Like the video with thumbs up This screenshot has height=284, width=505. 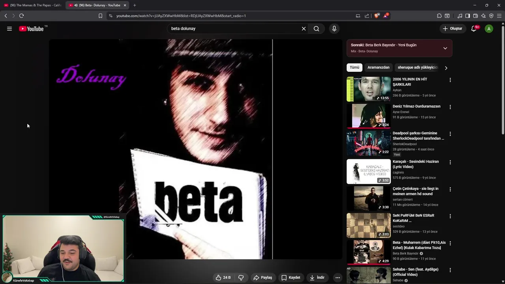click(x=223, y=277)
